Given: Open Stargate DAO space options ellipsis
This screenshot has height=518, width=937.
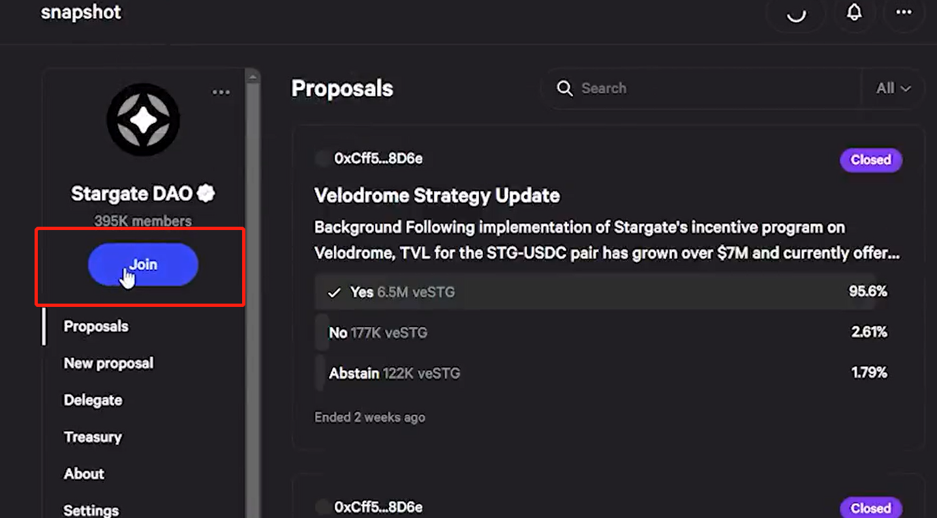Looking at the screenshot, I should point(221,93).
